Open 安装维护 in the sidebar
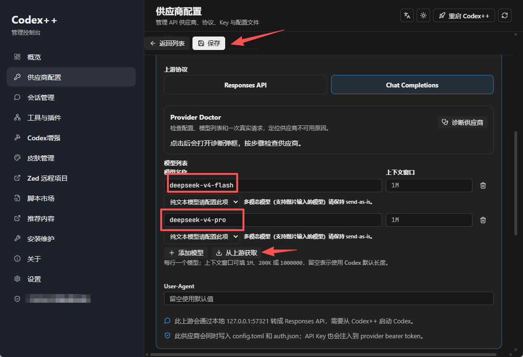Viewport: 523px width, 357px height. [71, 239]
